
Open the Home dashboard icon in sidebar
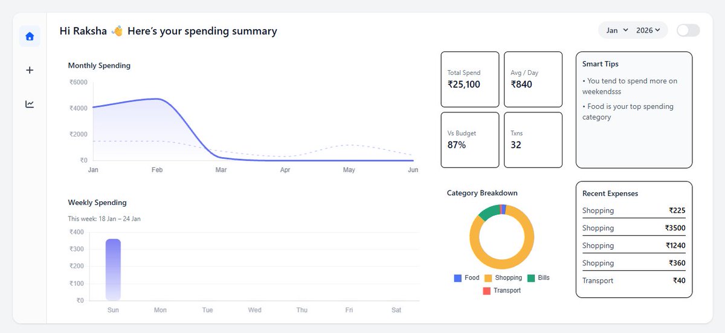point(30,36)
